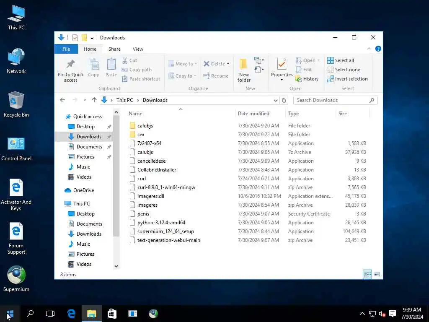Image resolution: width=429 pixels, height=322 pixels.
Task: Select the Recycle Bin desktop icon
Action: 16,104
